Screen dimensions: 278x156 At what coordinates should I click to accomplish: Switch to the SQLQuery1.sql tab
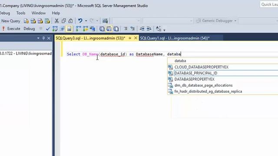(x=175, y=38)
